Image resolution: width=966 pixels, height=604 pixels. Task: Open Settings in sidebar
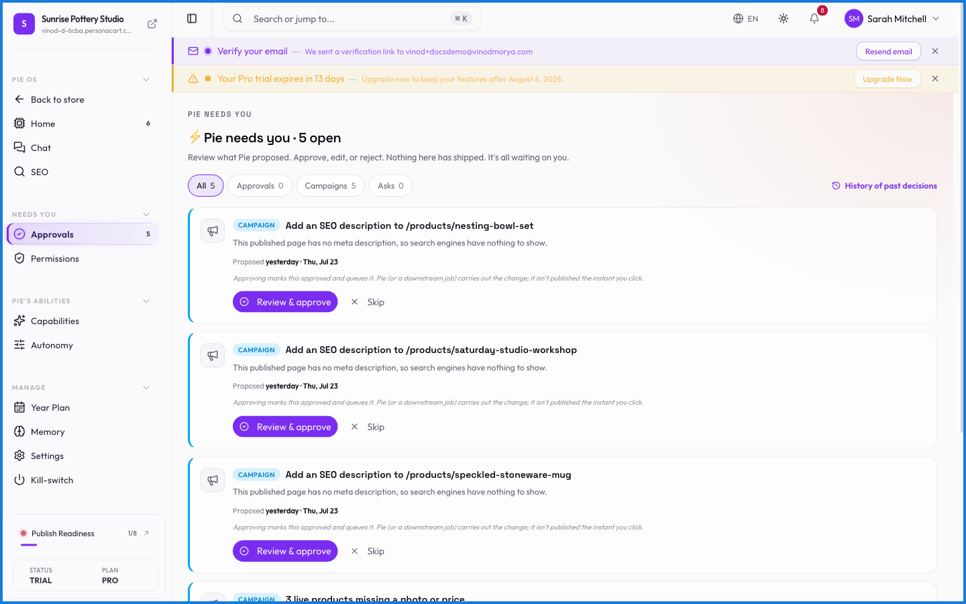tap(82, 456)
